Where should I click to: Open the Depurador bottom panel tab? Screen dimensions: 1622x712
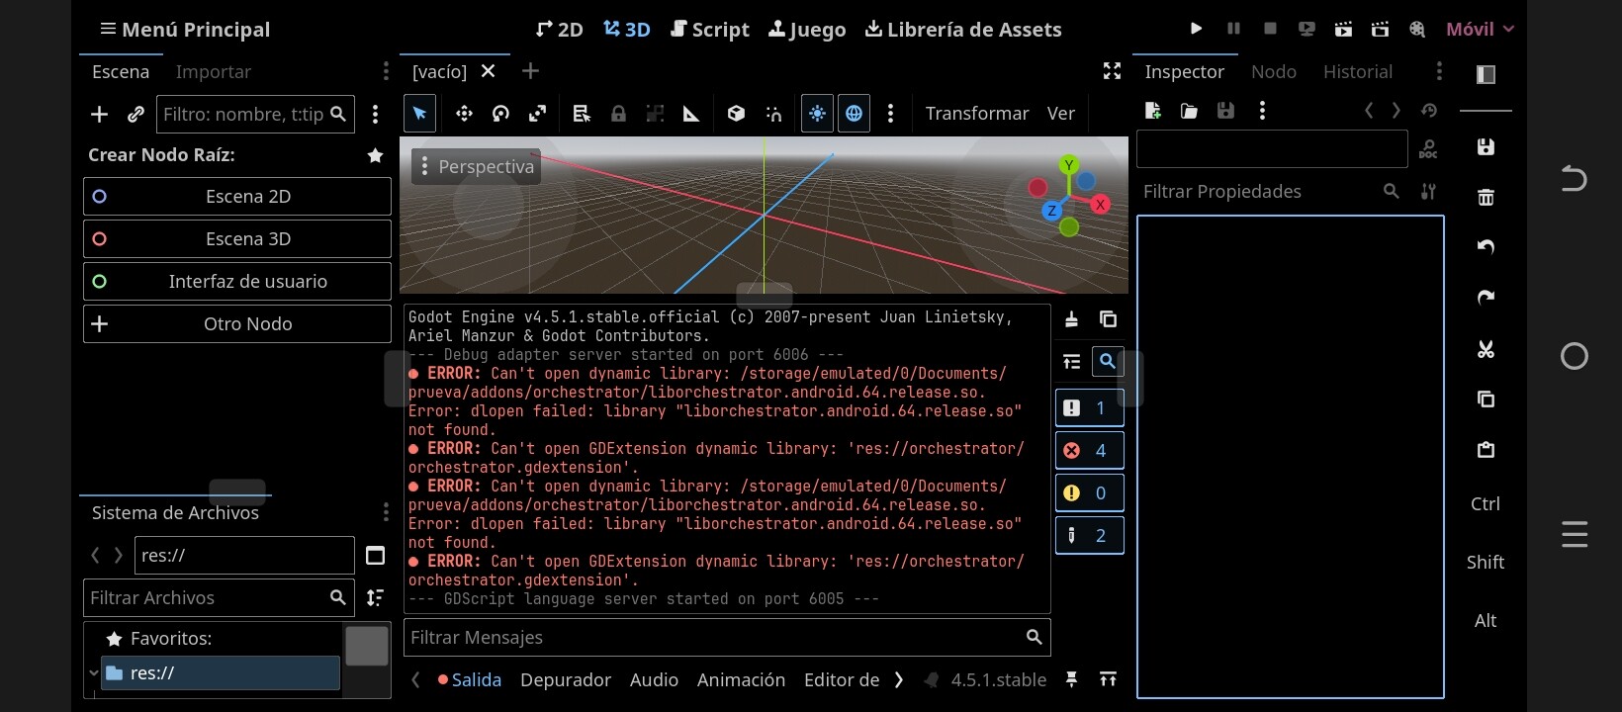565,680
